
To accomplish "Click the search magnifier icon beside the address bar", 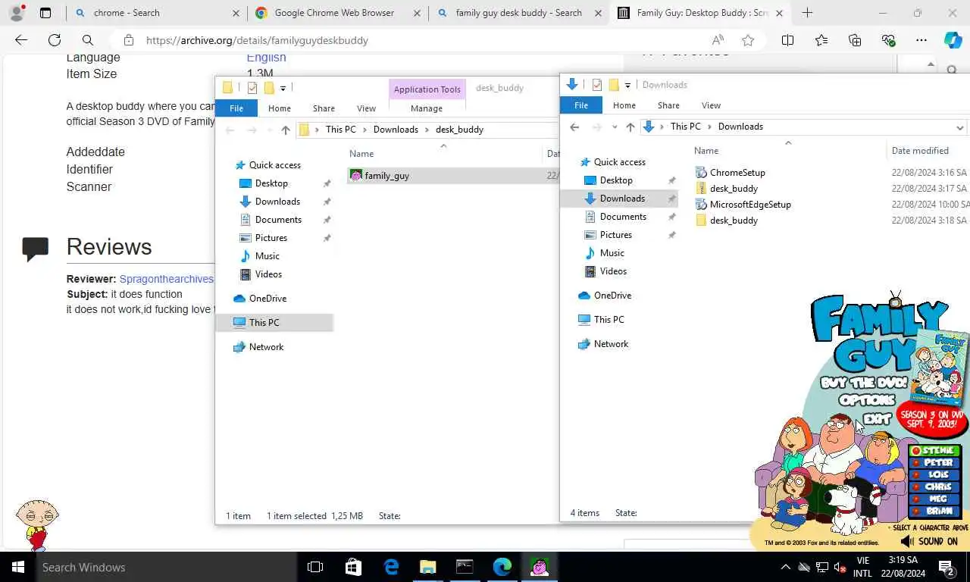I will tap(88, 40).
